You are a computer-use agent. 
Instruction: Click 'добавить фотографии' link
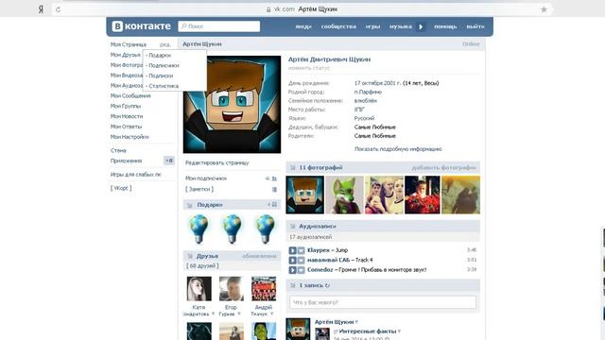(443, 168)
